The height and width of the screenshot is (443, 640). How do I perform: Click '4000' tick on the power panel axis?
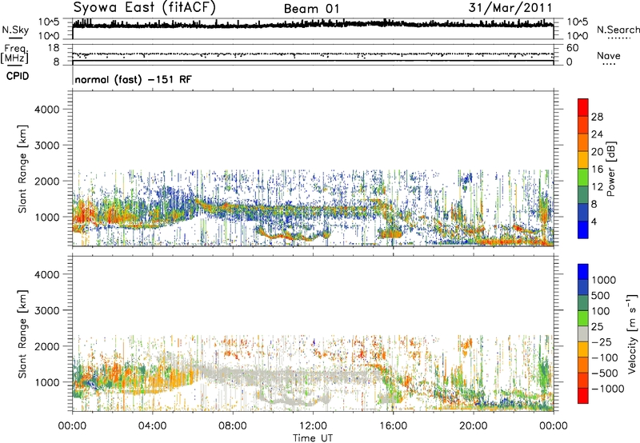click(47, 110)
